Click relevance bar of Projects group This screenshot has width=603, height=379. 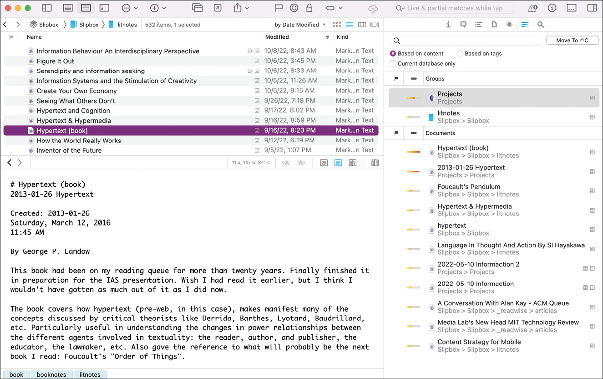tap(414, 98)
